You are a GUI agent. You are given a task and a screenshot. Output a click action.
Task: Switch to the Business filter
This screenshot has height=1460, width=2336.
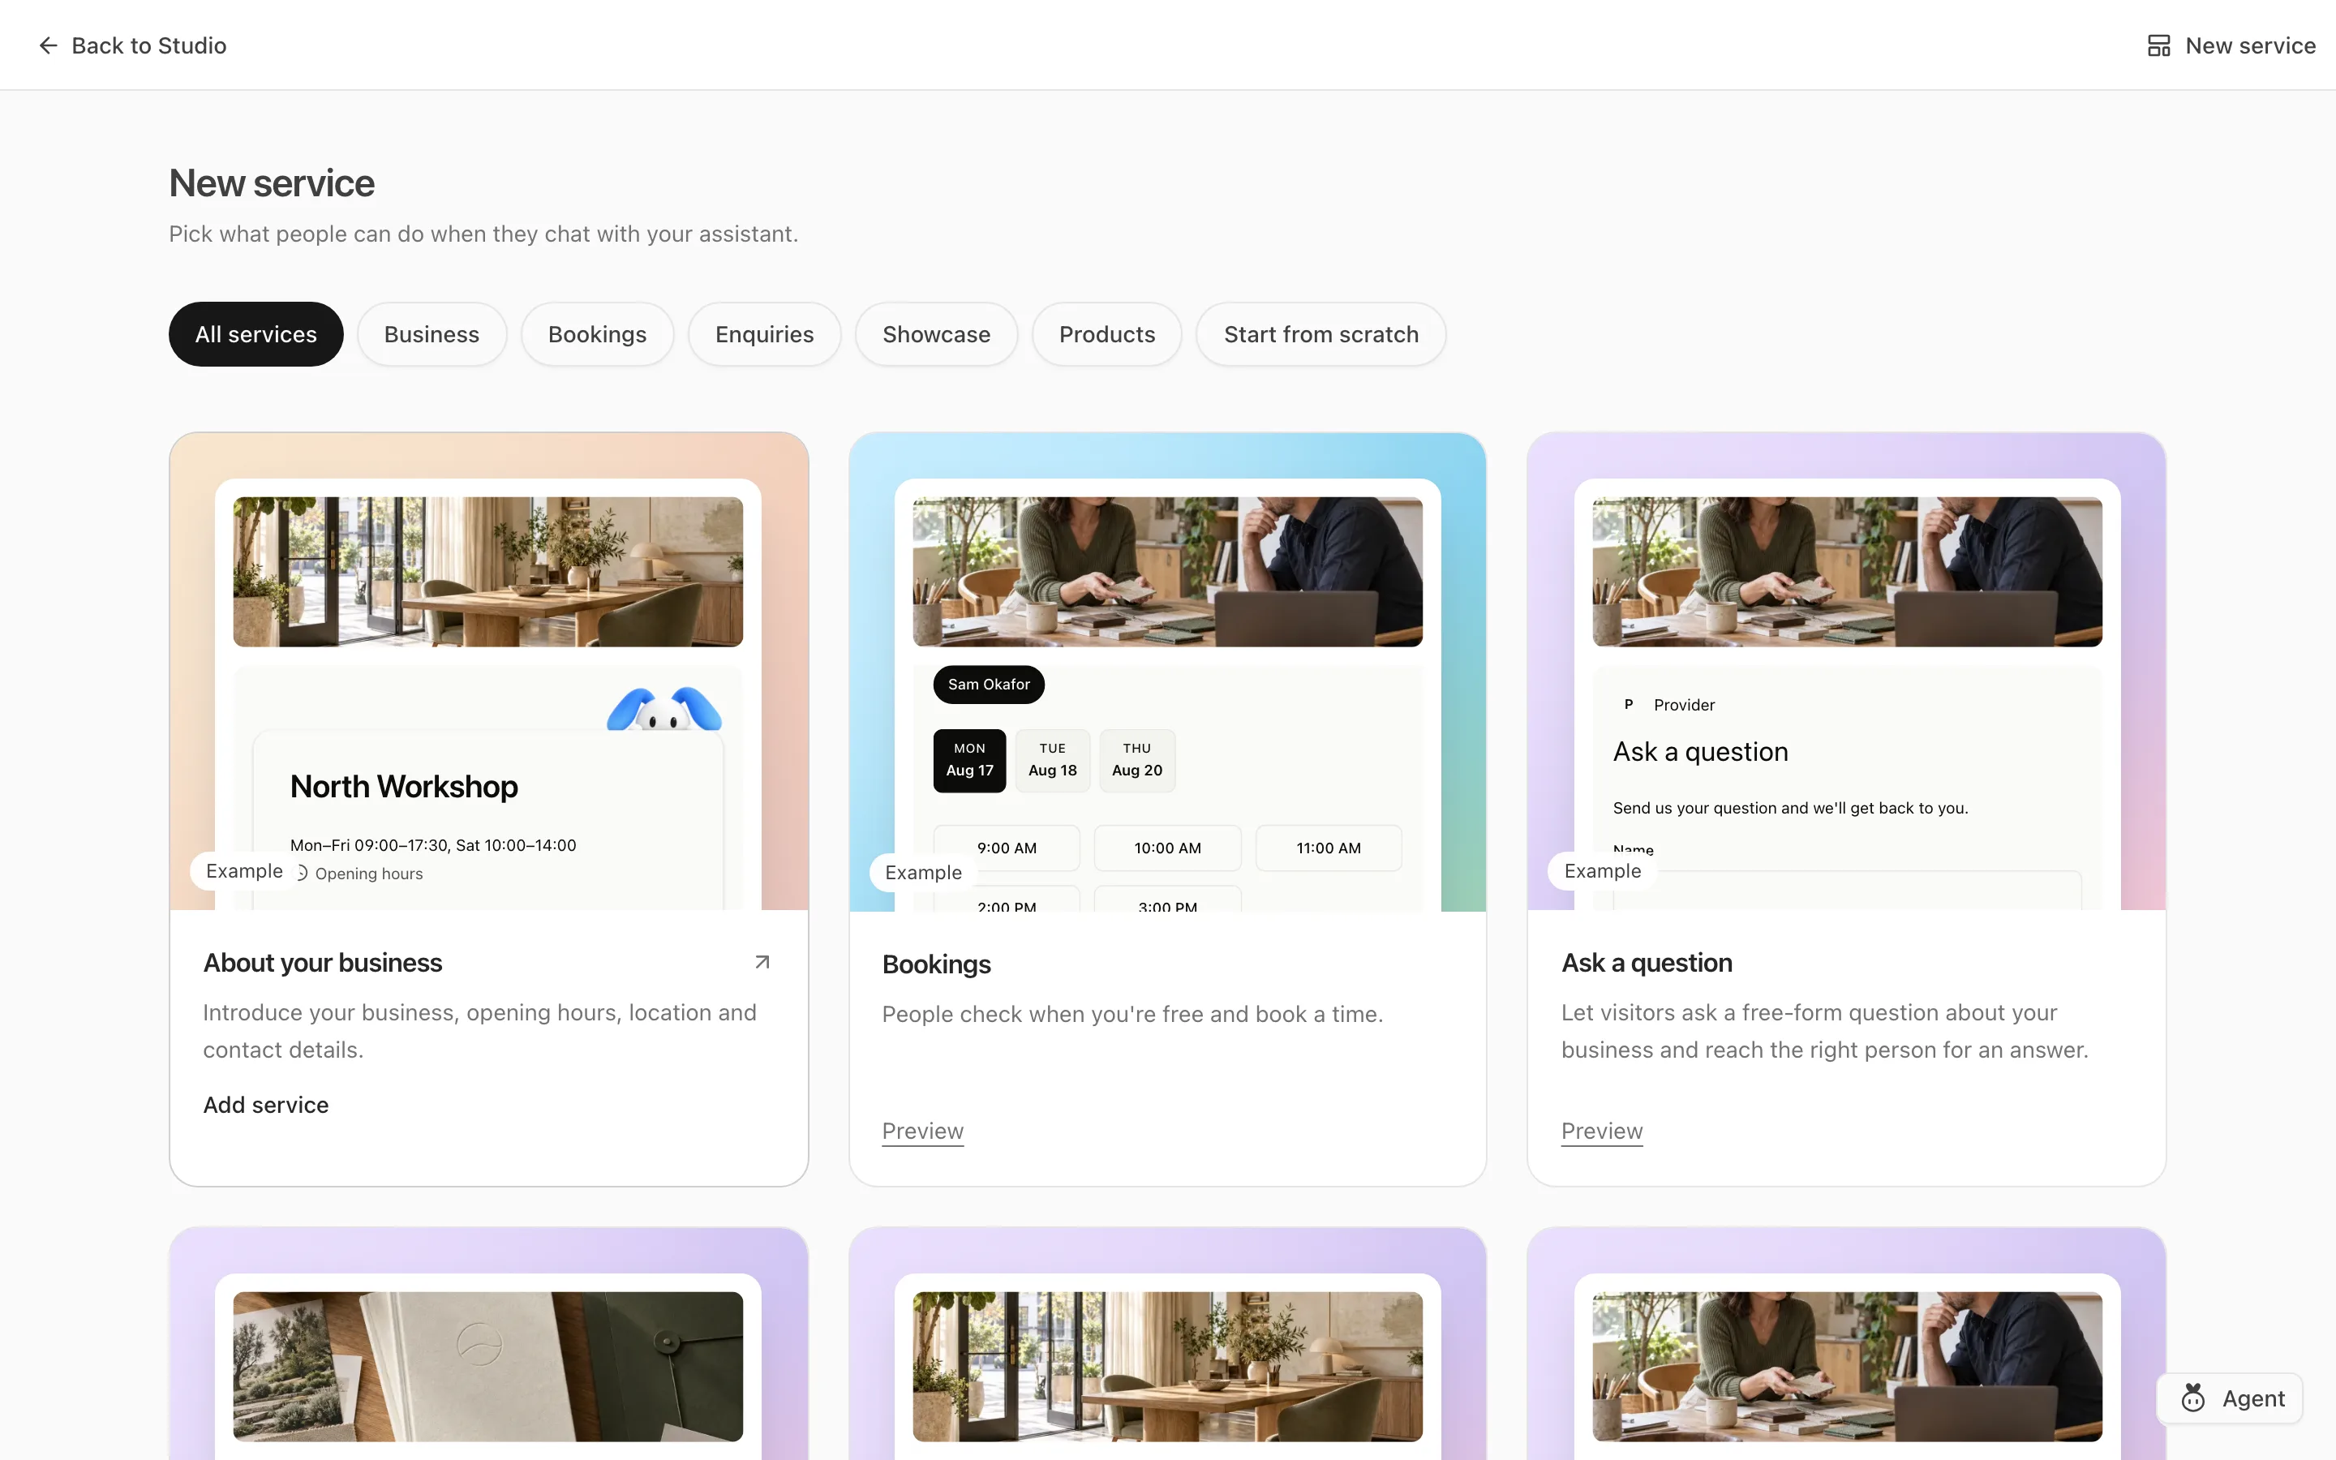click(x=432, y=334)
